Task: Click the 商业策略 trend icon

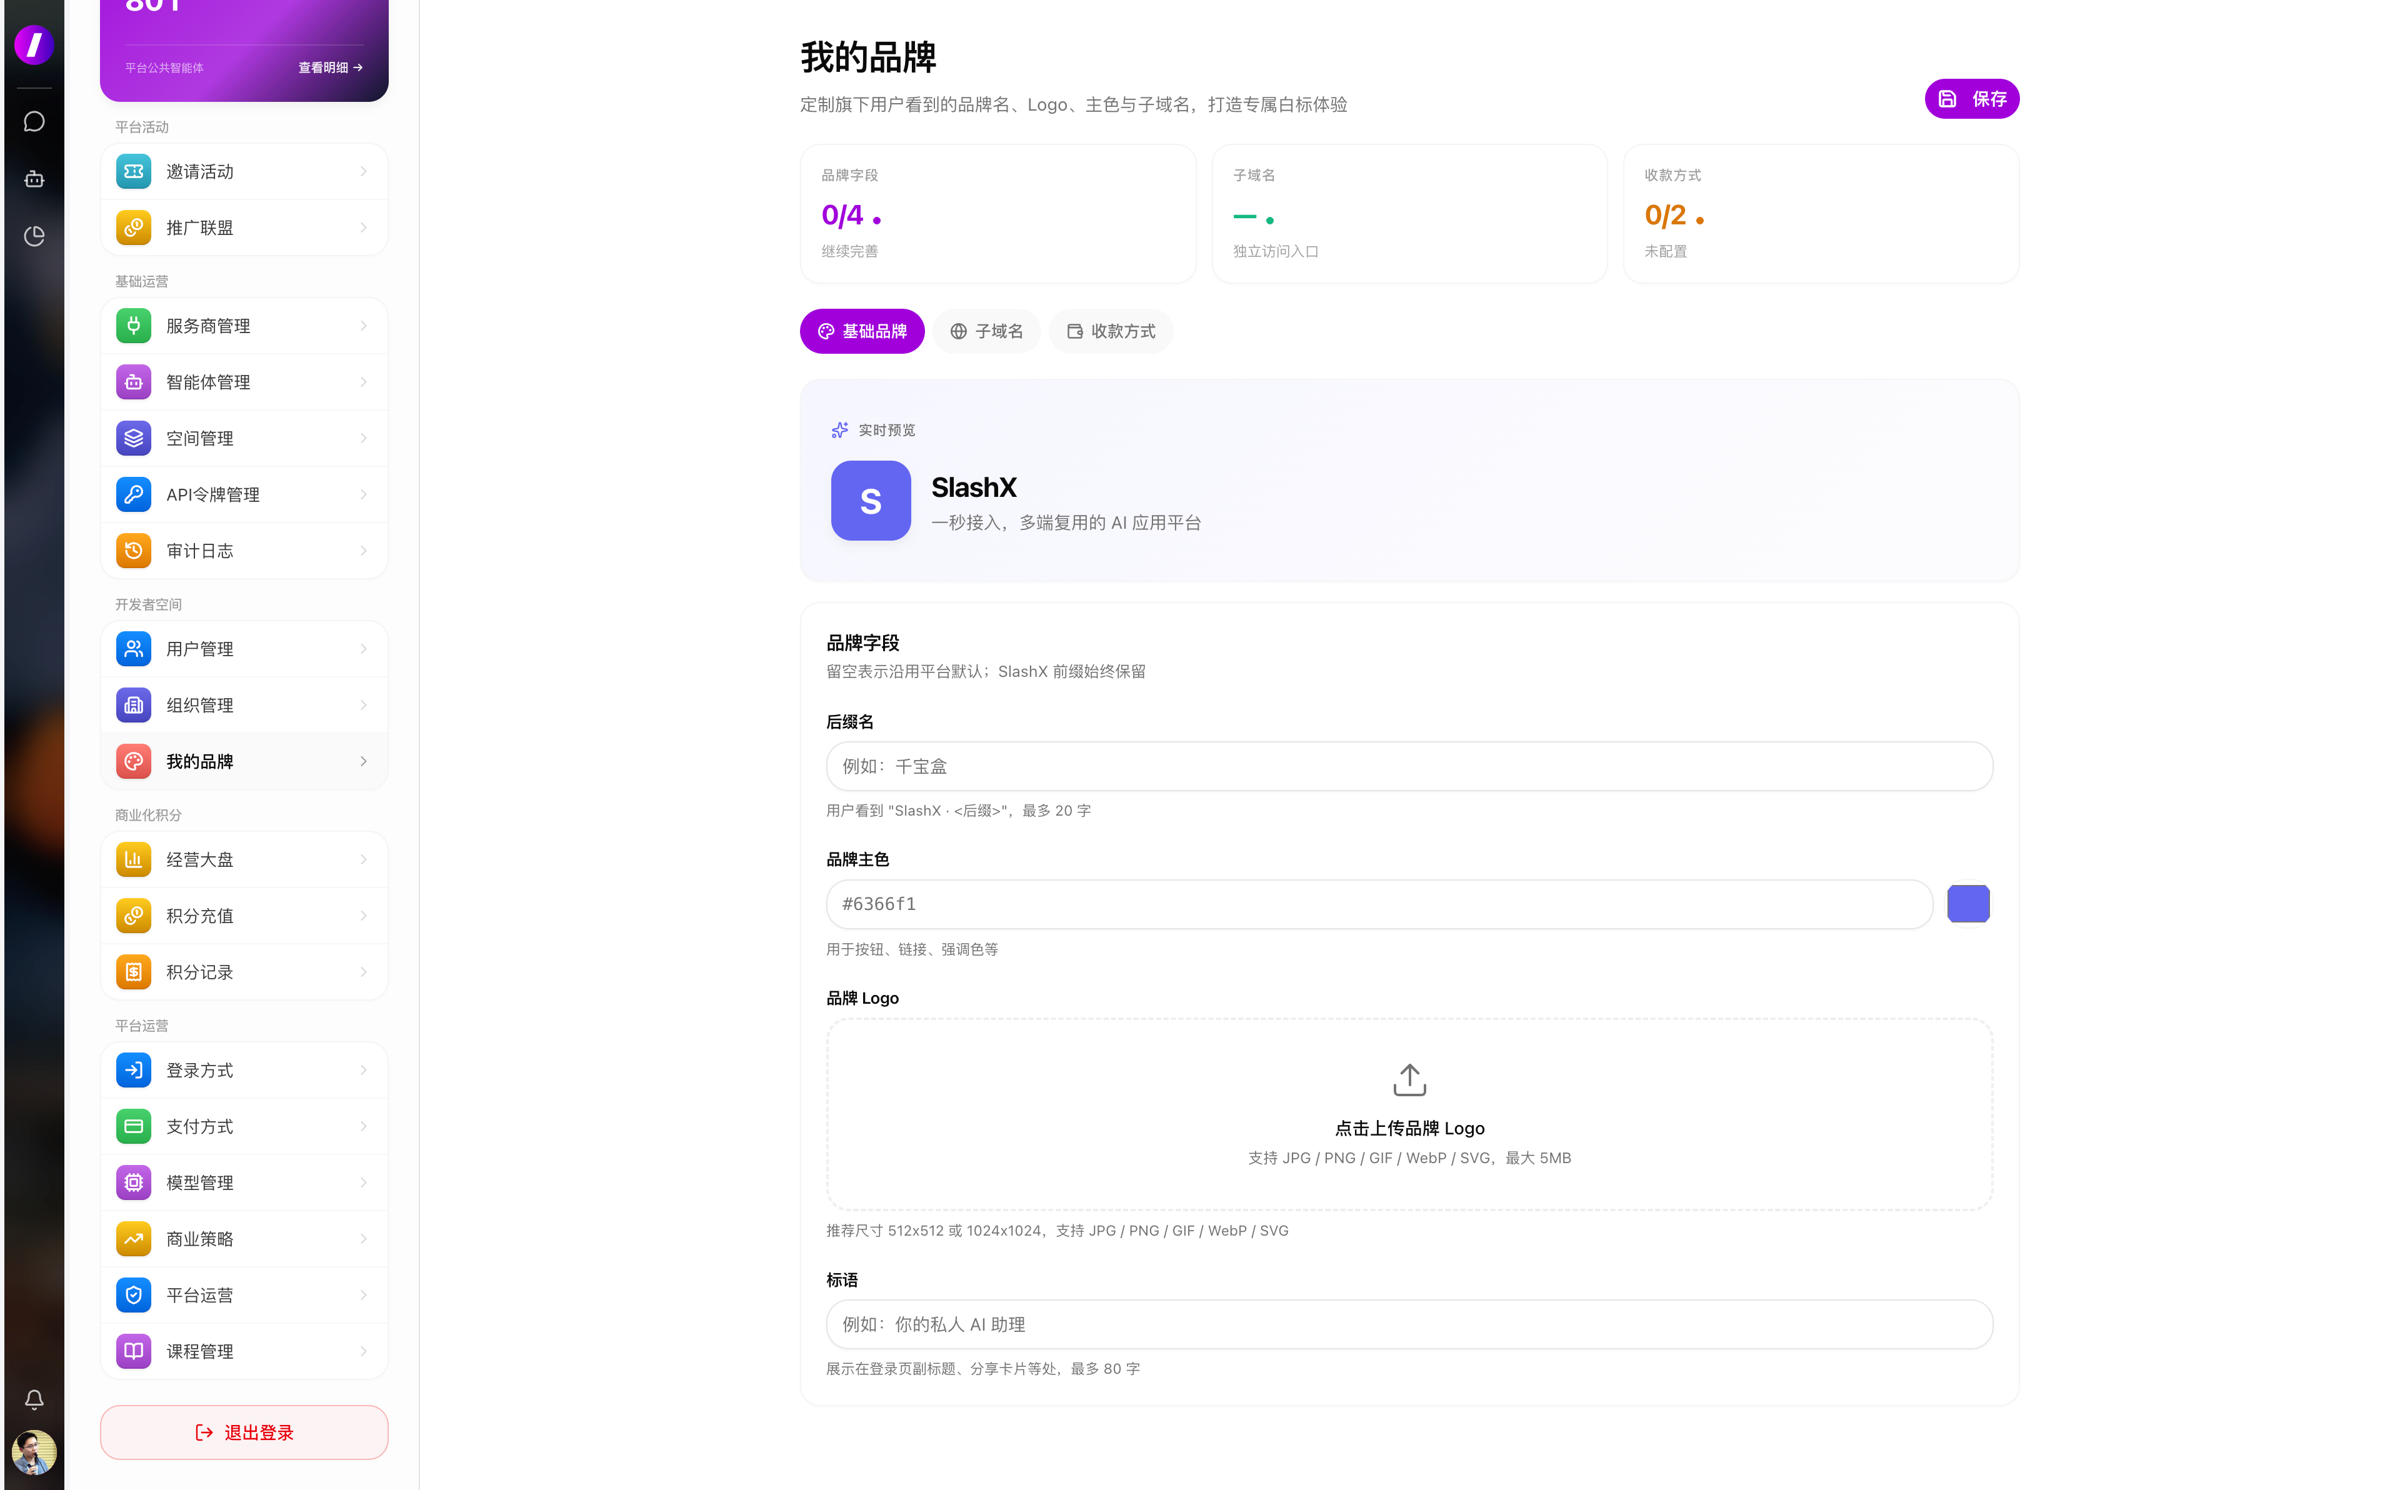Action: pyautogui.click(x=134, y=1240)
